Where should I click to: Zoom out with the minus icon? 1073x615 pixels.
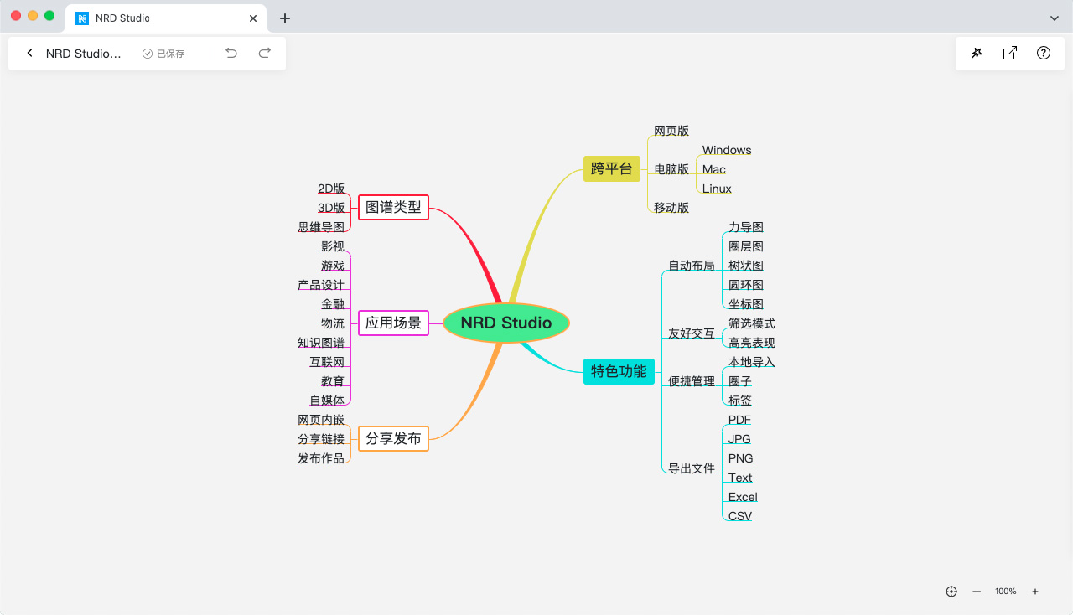tap(977, 592)
